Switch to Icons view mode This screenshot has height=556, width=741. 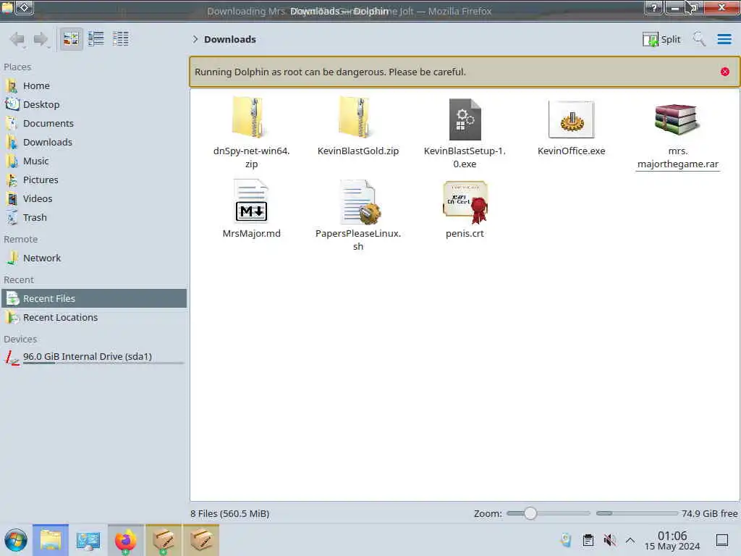[x=71, y=39]
